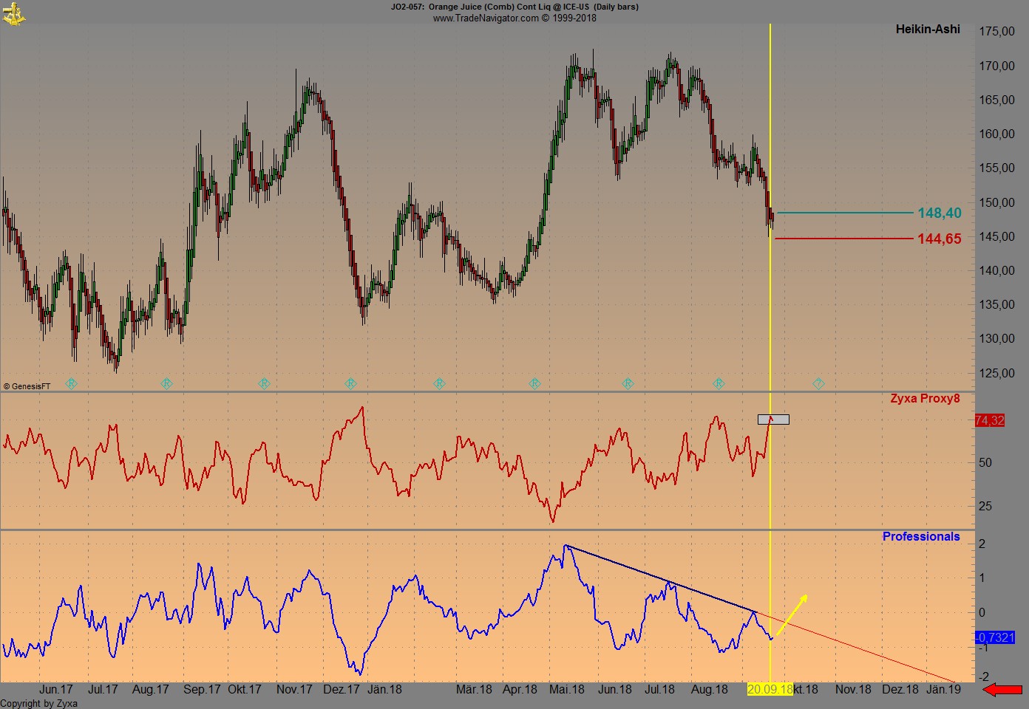Click "Copyright by Zyxa" at bottom-left
This screenshot has height=709, width=1029.
pyautogui.click(x=38, y=704)
